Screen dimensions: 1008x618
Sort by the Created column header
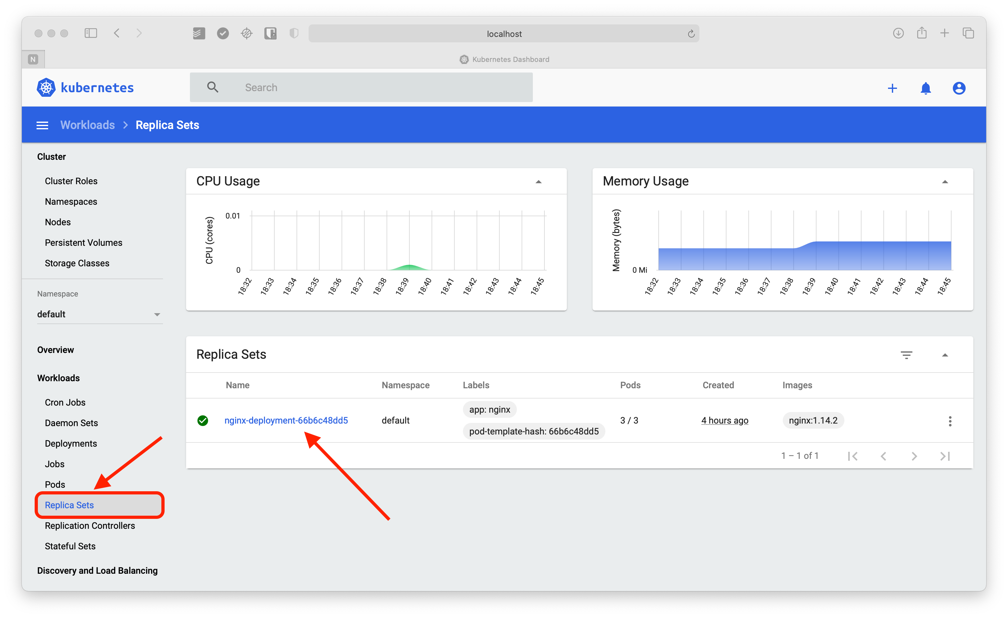tap(718, 385)
